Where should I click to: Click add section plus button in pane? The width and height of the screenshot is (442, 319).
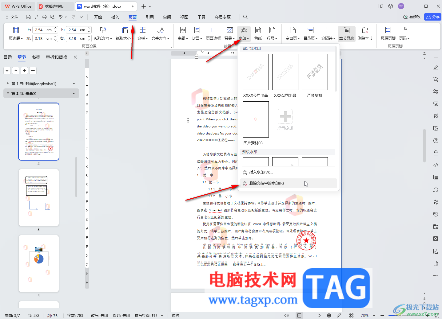(24, 71)
